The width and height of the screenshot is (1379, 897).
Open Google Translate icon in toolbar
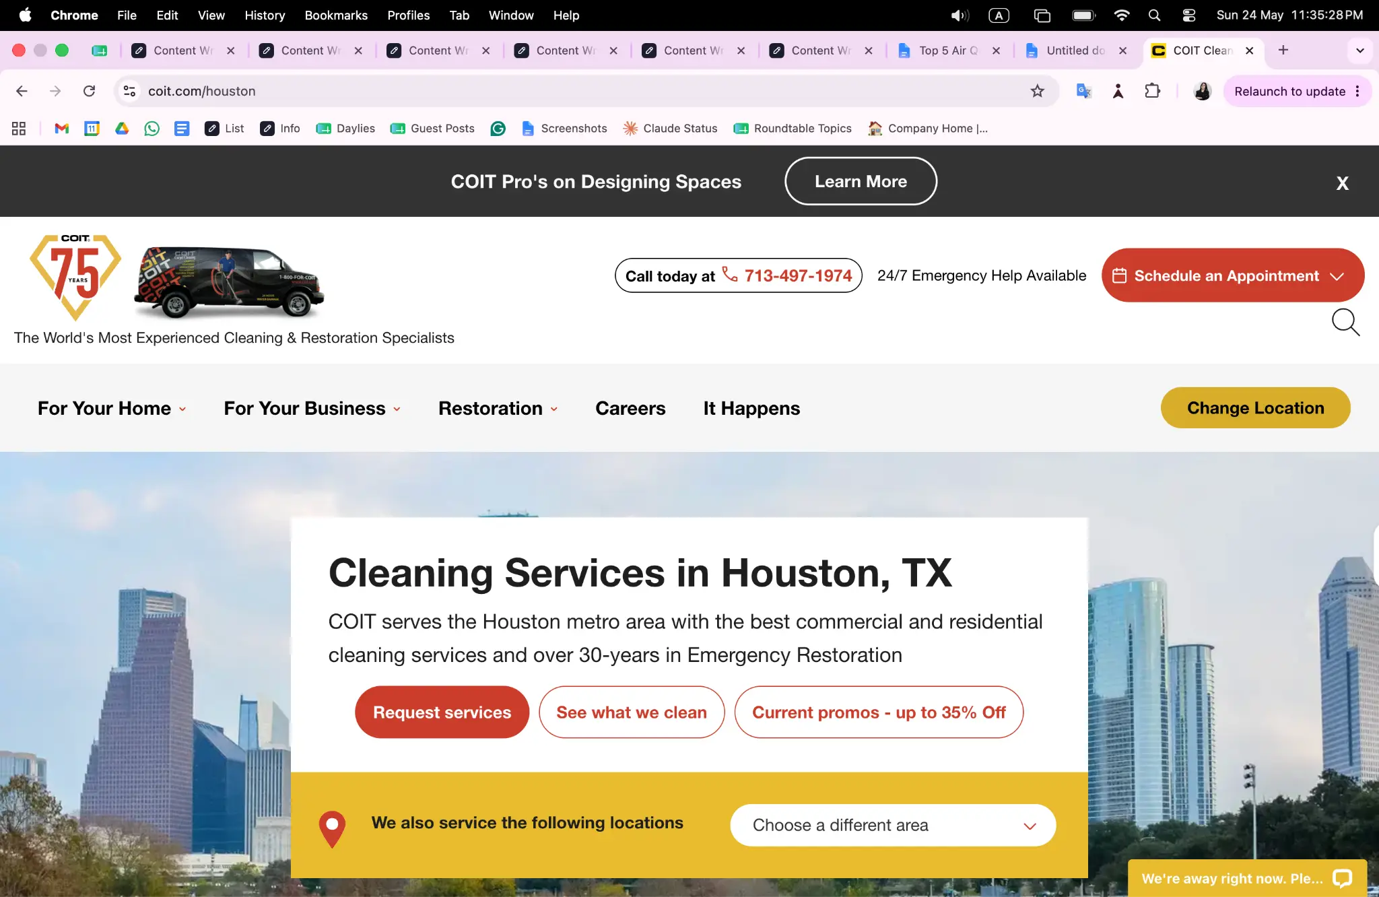(1083, 91)
